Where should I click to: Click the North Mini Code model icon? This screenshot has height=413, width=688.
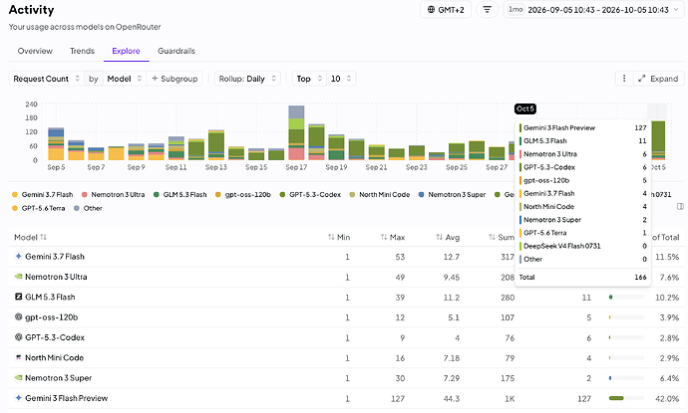18,357
